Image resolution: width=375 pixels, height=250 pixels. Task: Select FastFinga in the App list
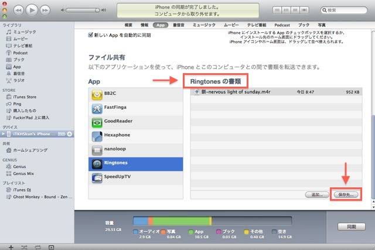click(135, 109)
